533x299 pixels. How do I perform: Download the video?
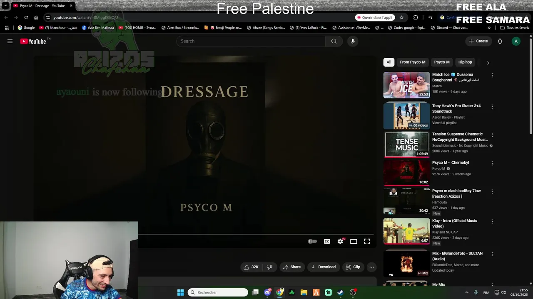pyautogui.click(x=323, y=267)
